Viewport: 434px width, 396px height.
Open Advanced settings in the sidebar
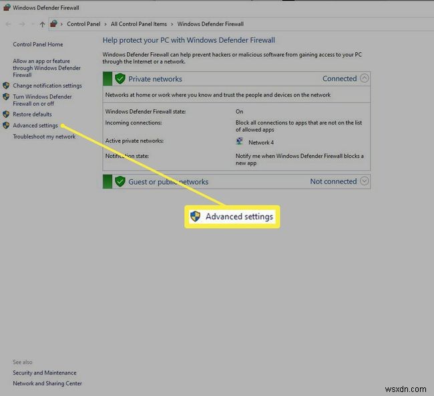tap(35, 126)
